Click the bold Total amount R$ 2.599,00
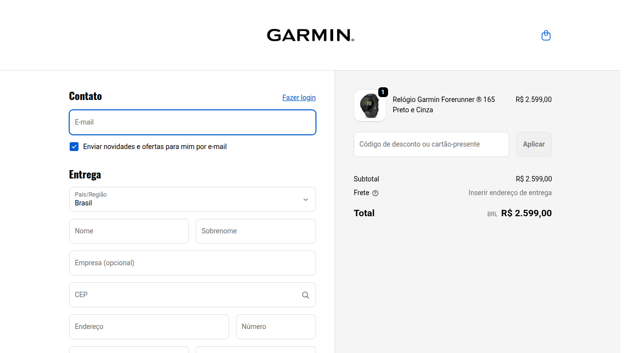 pyautogui.click(x=526, y=213)
